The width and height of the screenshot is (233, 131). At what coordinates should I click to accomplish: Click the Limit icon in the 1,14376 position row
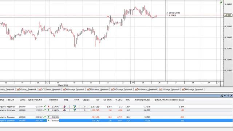tap(75, 107)
